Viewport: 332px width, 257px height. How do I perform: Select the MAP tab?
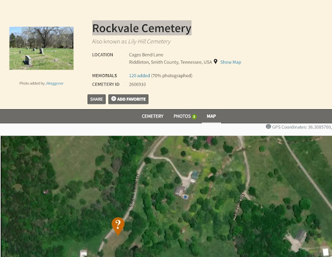(211, 116)
